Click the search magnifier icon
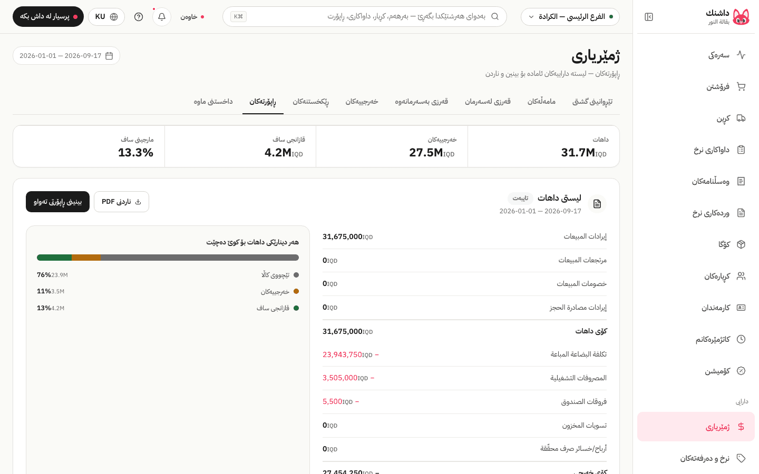The image size is (759, 474). [x=495, y=16]
